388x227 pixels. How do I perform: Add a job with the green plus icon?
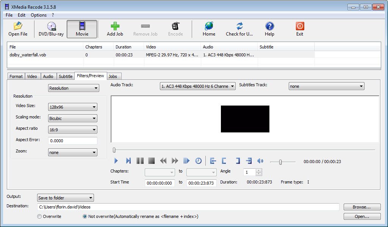click(x=115, y=29)
